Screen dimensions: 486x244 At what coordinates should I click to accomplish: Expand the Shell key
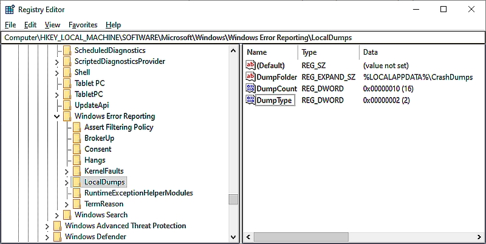click(56, 73)
